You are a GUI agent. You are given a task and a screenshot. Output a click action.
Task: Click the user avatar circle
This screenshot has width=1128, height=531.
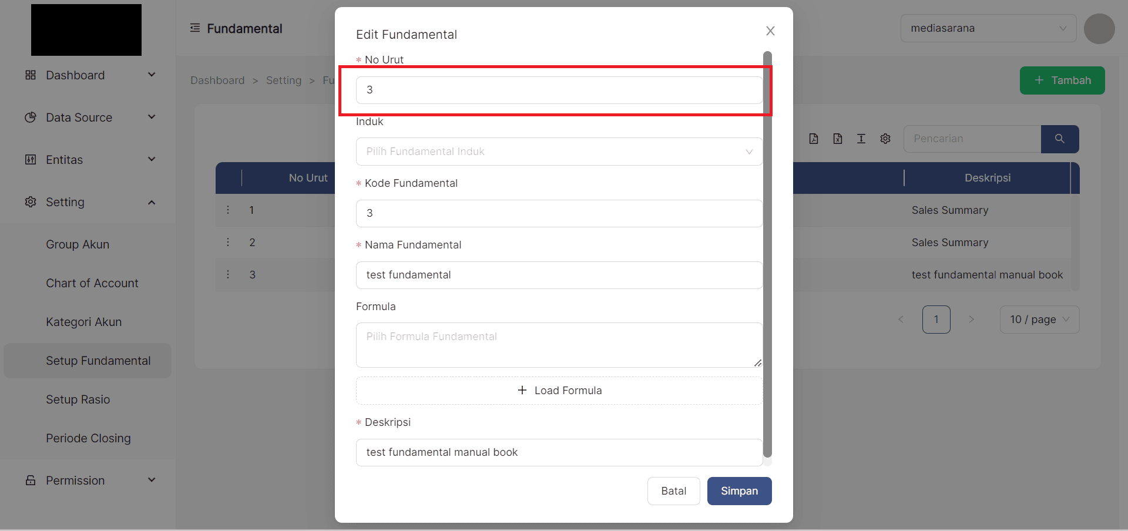(1099, 28)
